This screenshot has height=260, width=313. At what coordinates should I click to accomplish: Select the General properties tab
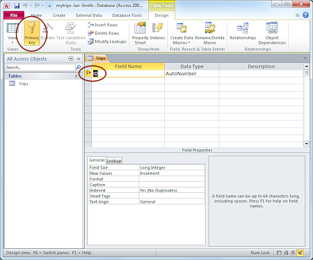click(97, 160)
